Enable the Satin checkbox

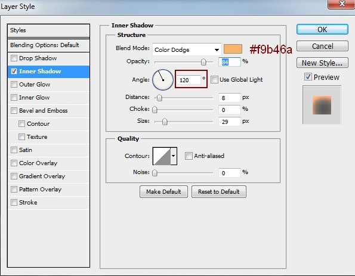(14, 150)
